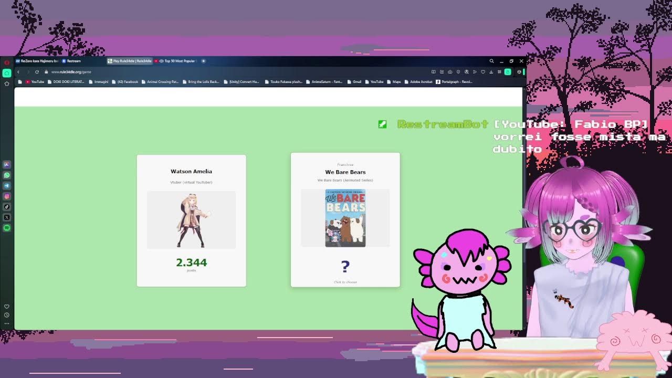Click the site lock icon in address bar
The height and width of the screenshot is (378, 672).
click(x=46, y=72)
